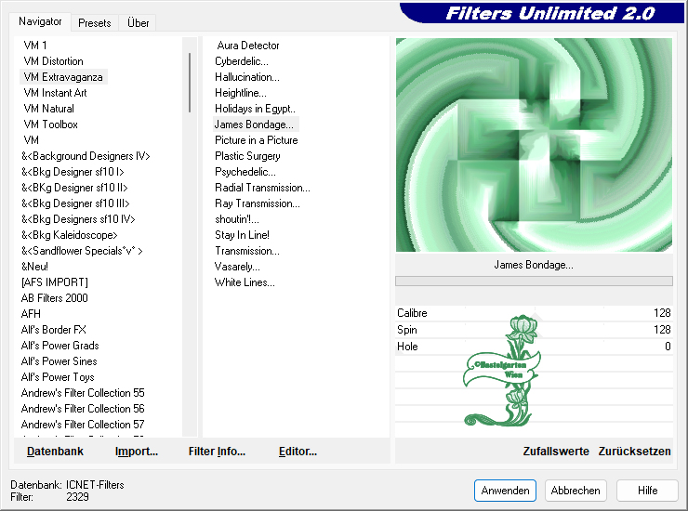
Task: Click the green filter preview image
Action: (534, 145)
